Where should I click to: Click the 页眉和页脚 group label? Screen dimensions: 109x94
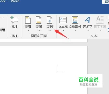pyautogui.click(x=39, y=36)
